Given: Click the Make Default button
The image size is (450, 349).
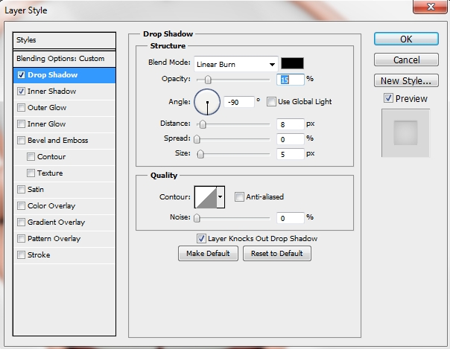Looking at the screenshot, I should pos(208,253).
